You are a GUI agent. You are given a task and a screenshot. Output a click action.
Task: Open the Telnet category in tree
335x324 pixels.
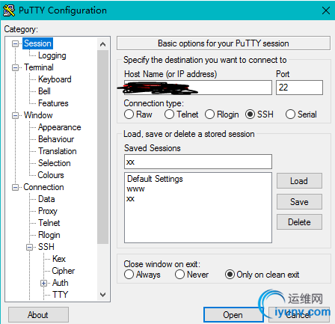[49, 223]
